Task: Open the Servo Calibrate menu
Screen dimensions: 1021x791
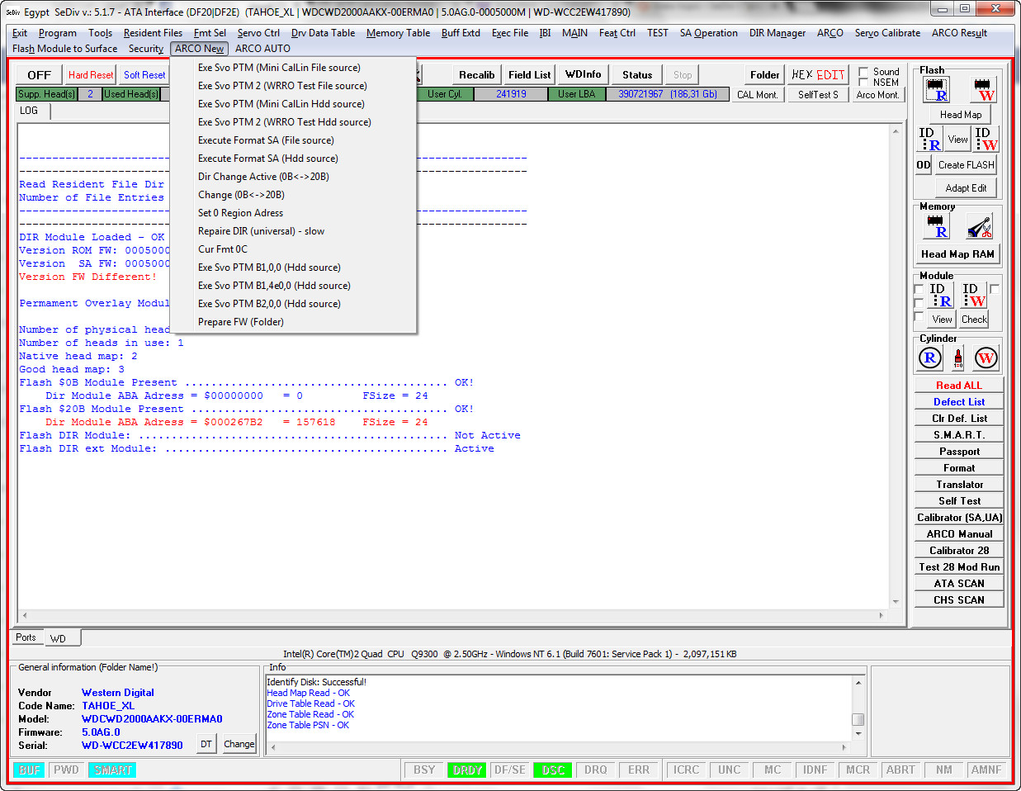Action: tap(887, 33)
